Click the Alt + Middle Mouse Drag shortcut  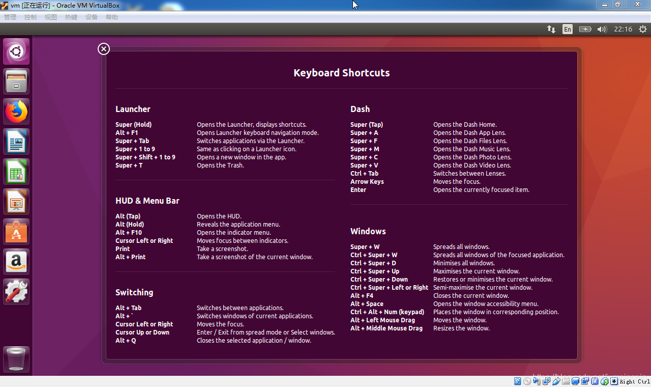[x=387, y=328]
